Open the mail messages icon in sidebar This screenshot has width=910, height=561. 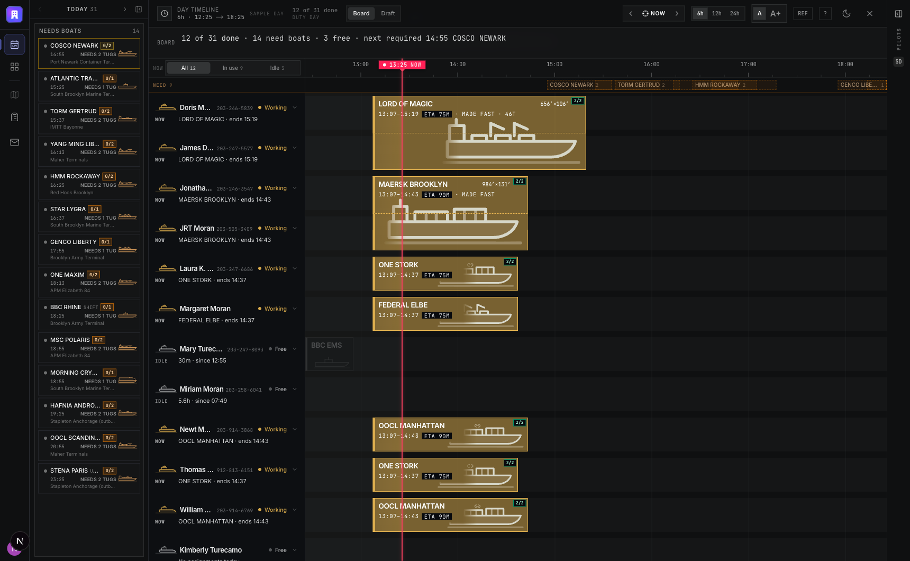tap(14, 142)
